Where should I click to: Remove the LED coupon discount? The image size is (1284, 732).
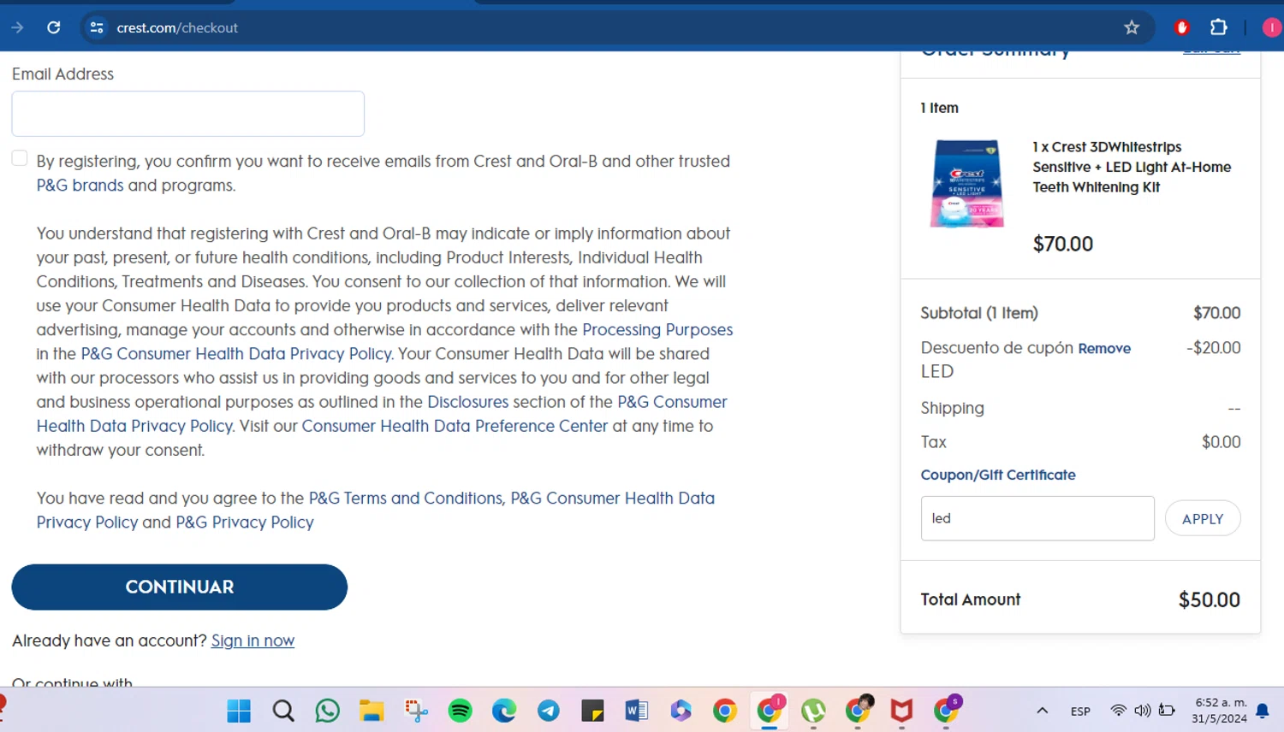click(x=1104, y=348)
